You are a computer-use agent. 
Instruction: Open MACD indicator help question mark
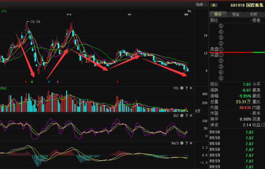tap(186, 143)
